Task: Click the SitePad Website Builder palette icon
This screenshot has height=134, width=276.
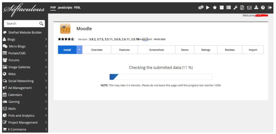Action: coord(5,32)
